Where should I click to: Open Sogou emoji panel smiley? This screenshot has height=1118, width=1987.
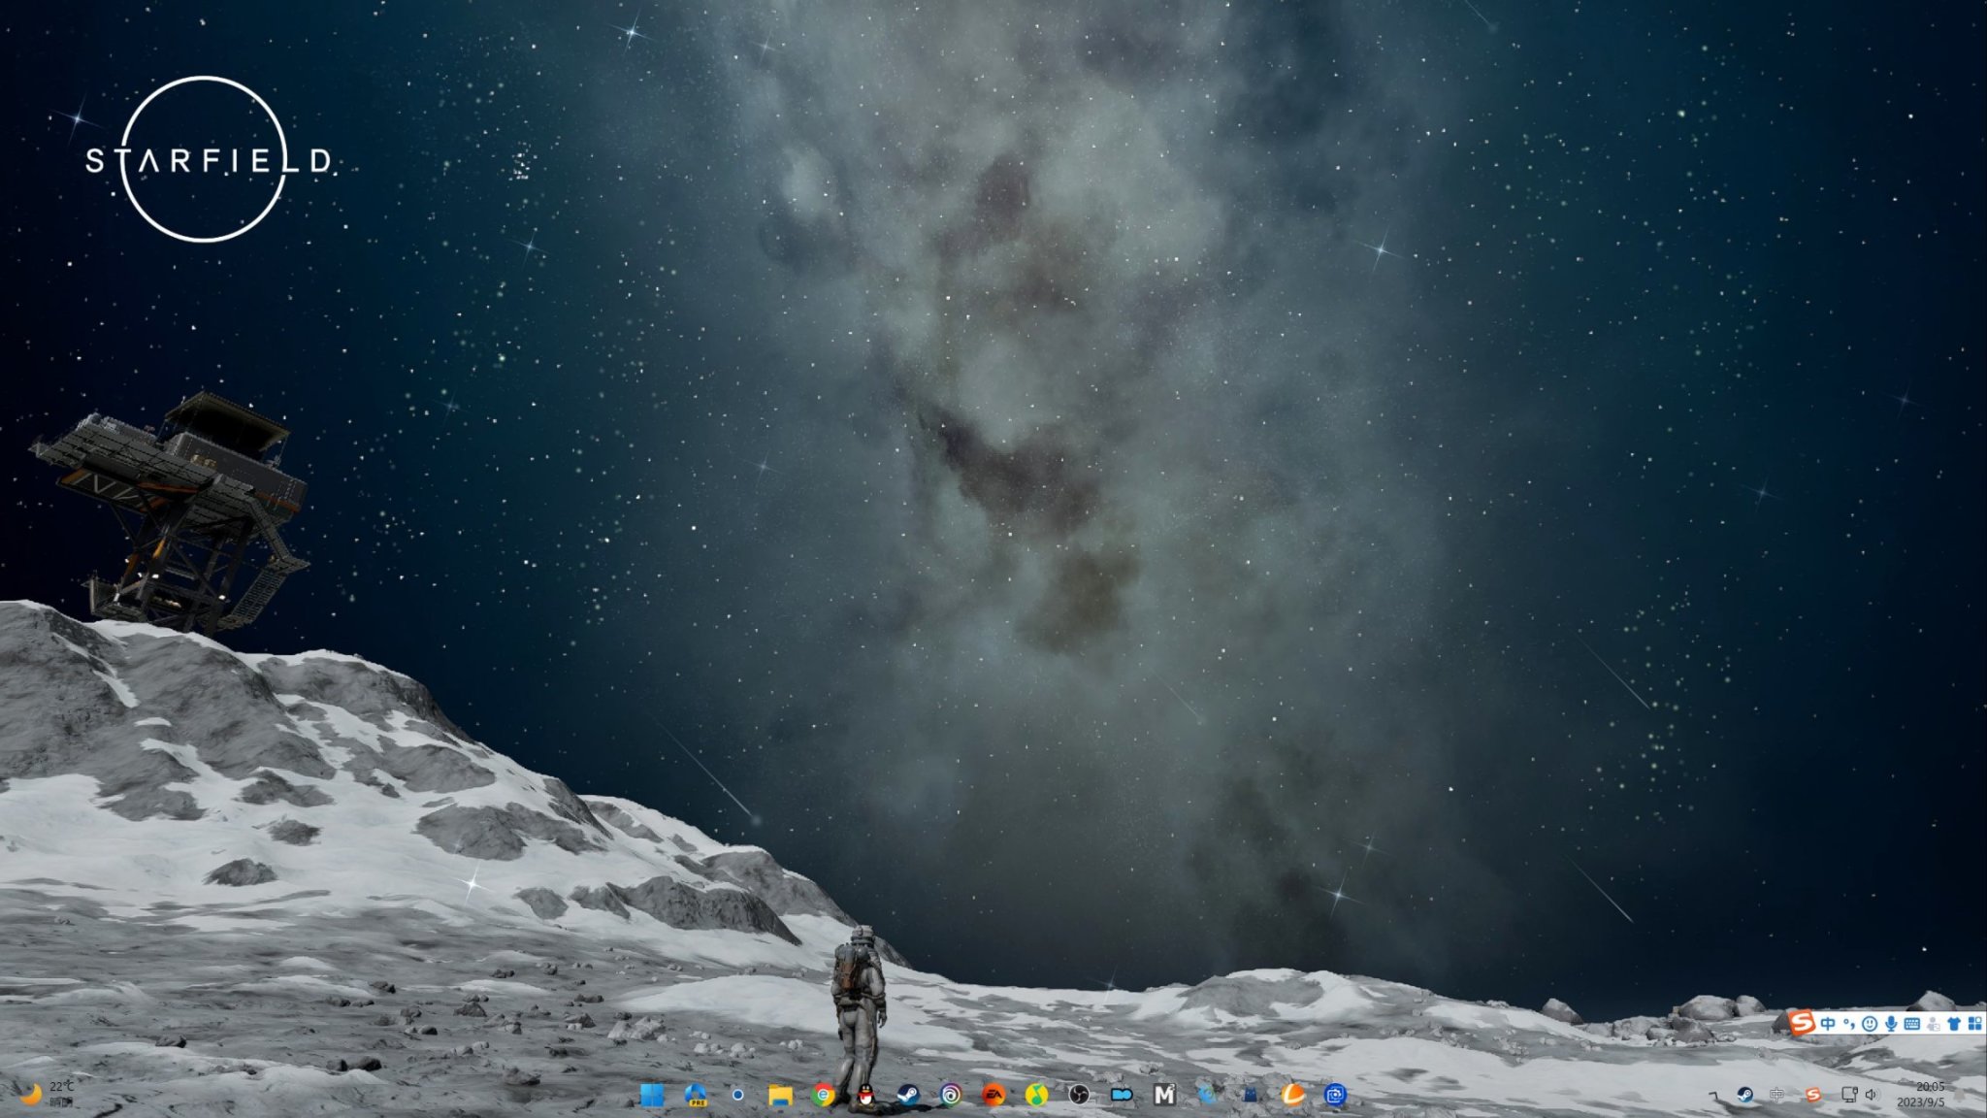coord(1870,1024)
